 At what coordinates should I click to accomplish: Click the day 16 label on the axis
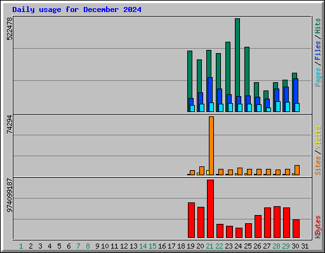pos(162,246)
